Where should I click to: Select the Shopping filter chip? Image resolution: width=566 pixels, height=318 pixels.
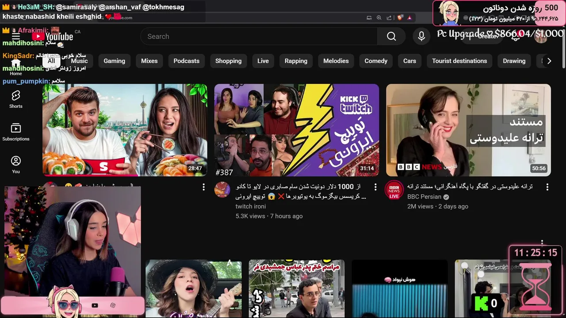click(x=229, y=61)
